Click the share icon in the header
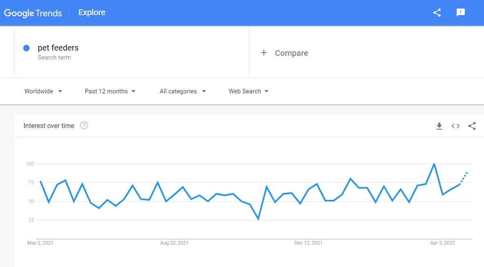This screenshot has width=484, height=267. pyautogui.click(x=437, y=13)
